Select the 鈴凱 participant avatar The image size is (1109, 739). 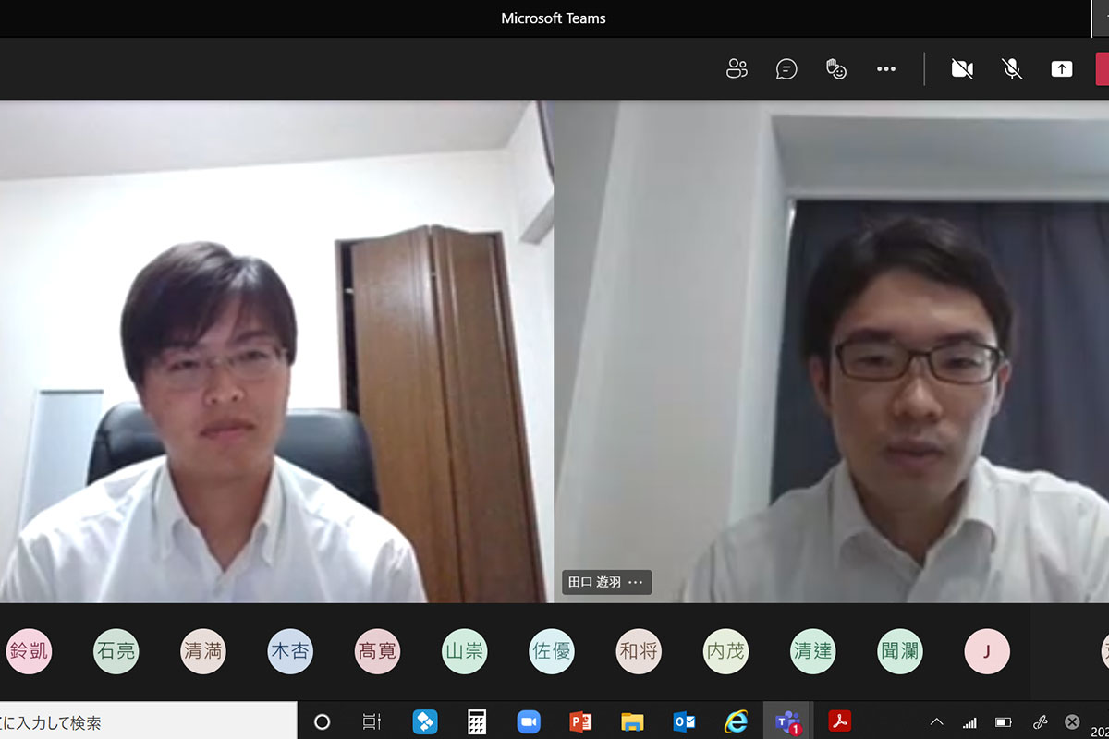[29, 651]
